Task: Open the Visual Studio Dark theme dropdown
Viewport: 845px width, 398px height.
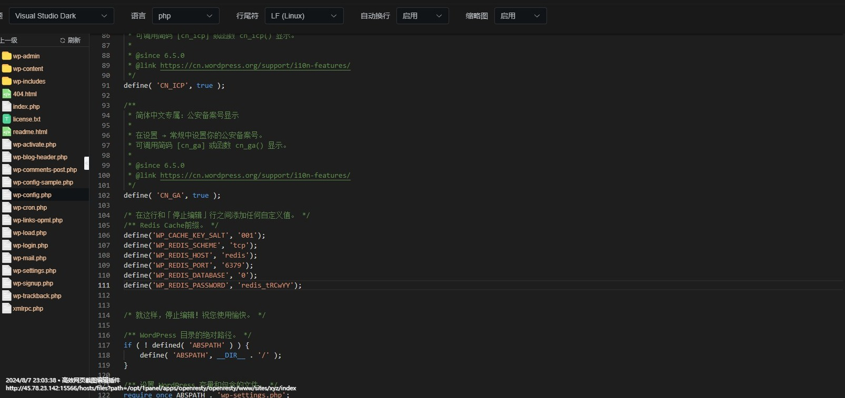Action: click(62, 16)
